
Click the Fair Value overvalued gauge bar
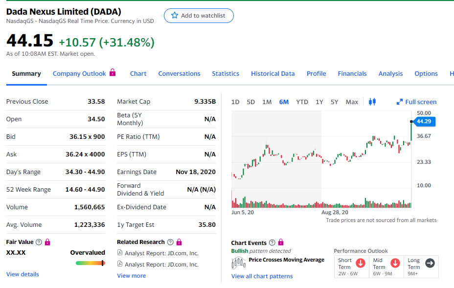[90, 263]
